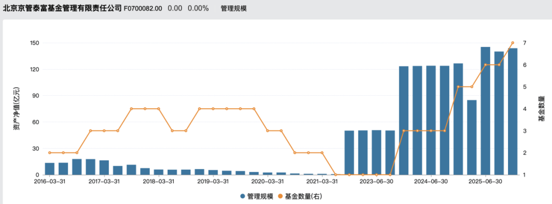
Task: Click the 90 tick on left axis
Action: (x=36, y=96)
